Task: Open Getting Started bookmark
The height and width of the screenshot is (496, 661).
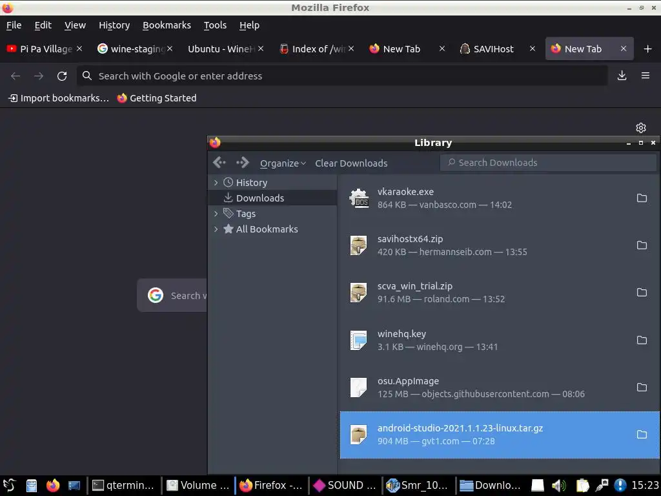Action: [157, 98]
